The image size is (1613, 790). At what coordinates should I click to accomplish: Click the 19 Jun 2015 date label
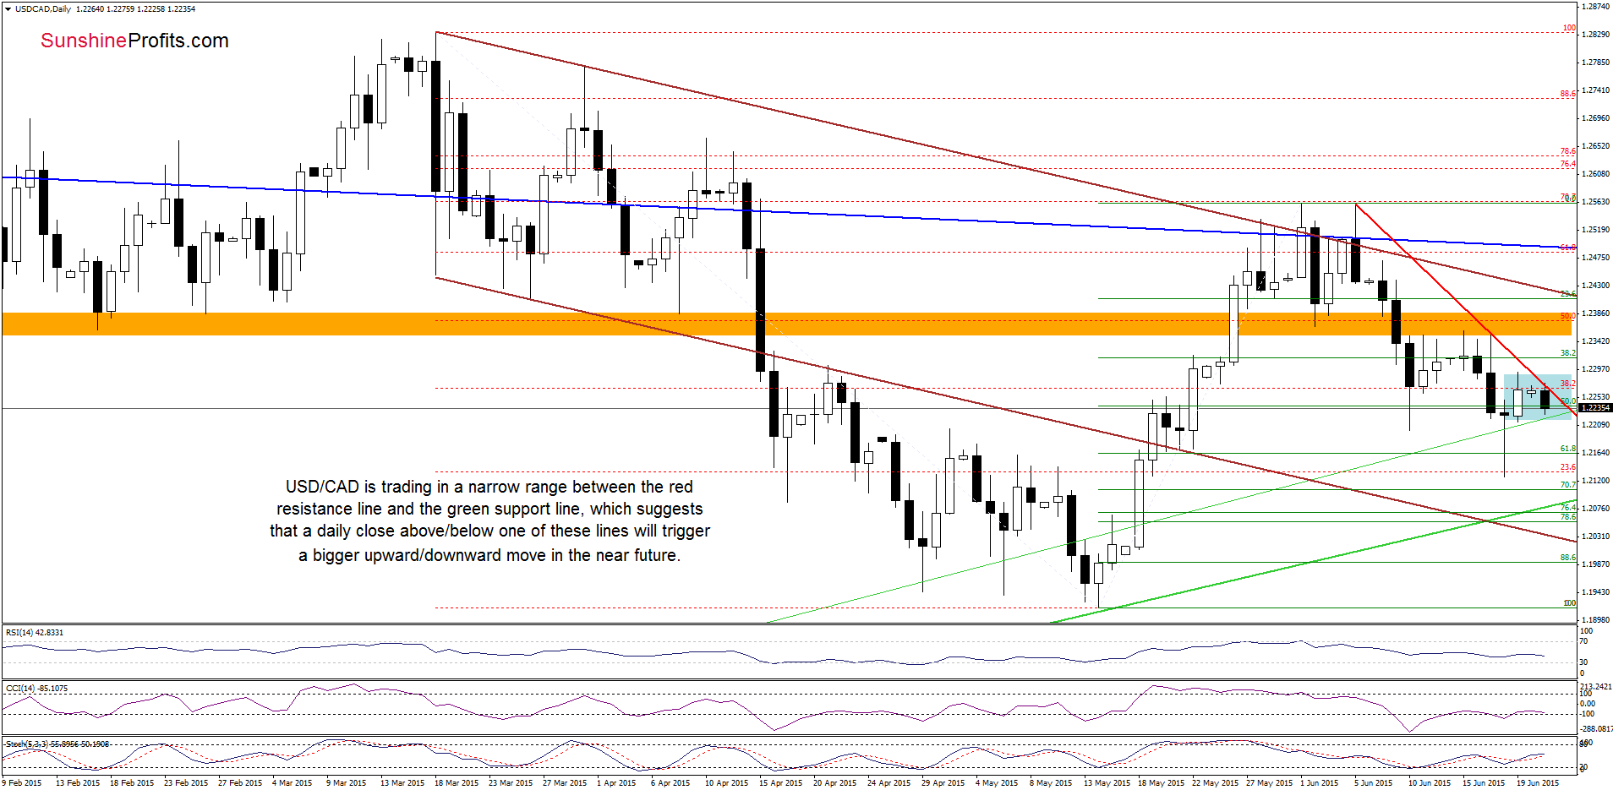coord(1538,782)
